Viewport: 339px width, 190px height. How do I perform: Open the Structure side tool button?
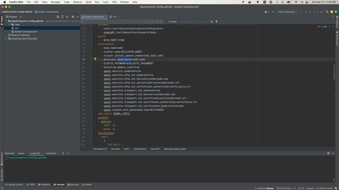(x=2, y=175)
